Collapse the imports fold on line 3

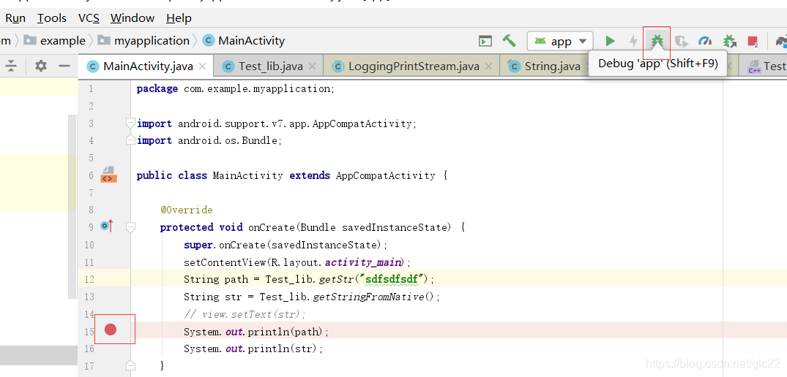(130, 123)
